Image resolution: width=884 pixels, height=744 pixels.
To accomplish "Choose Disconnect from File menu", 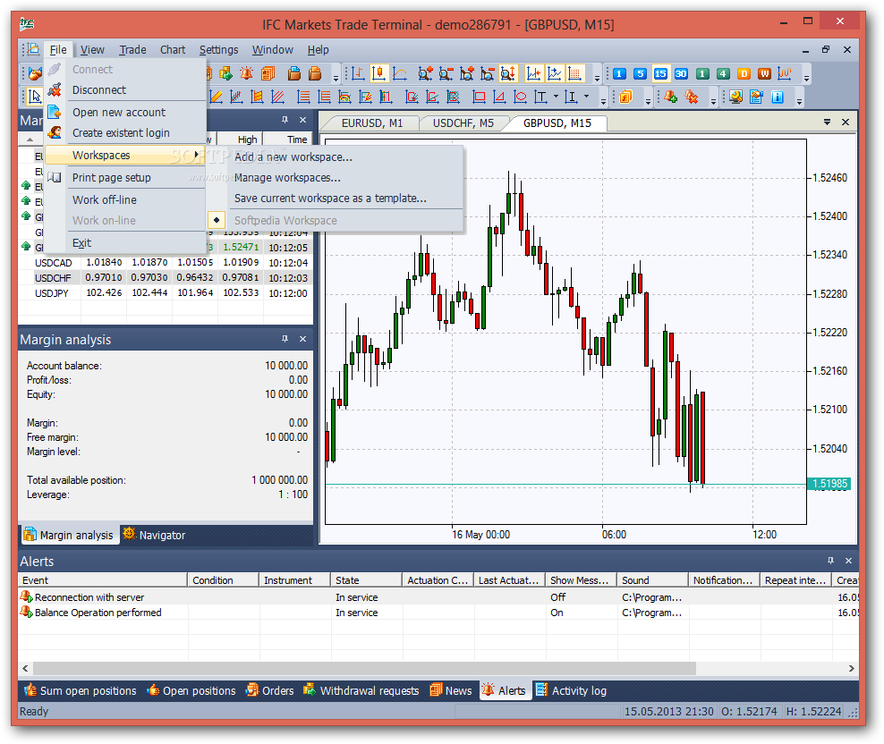I will 124,89.
